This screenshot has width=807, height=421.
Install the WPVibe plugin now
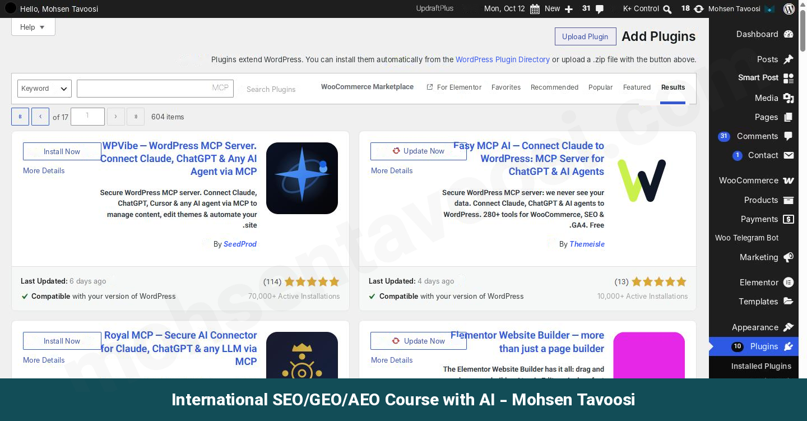point(62,151)
